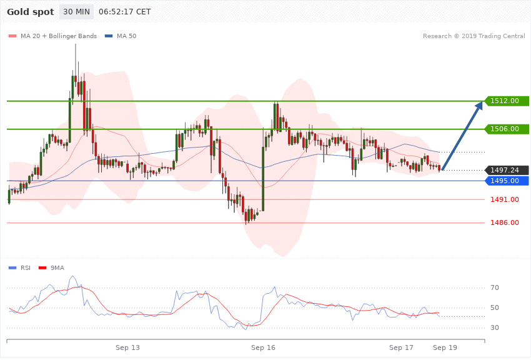Select the 1512.00 resistance price tag

tap(507, 101)
